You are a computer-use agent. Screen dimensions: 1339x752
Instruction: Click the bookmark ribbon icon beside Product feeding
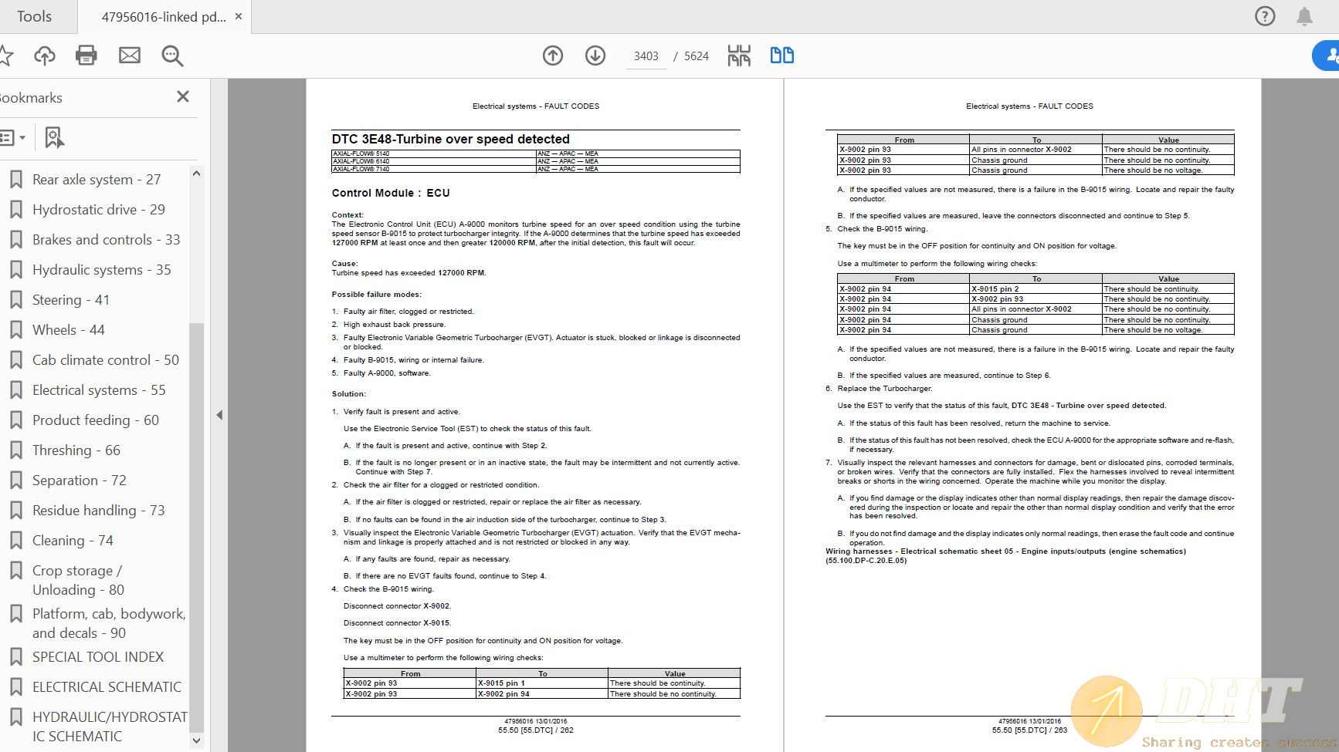point(15,420)
